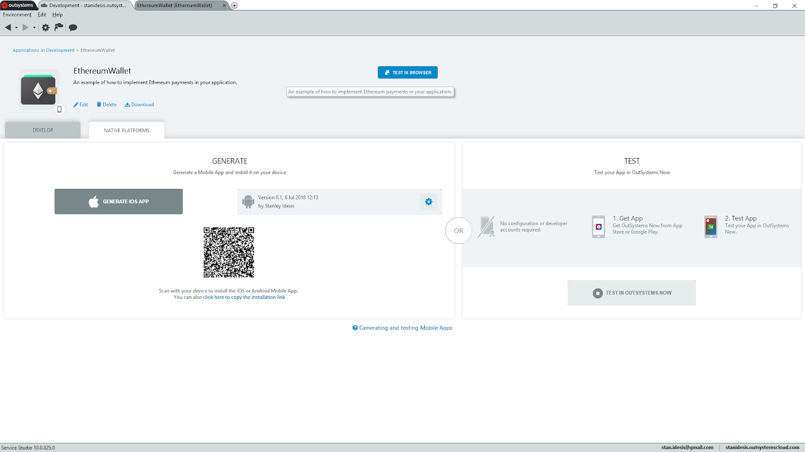Click the QR code image
805x452 pixels.
coord(229,252)
